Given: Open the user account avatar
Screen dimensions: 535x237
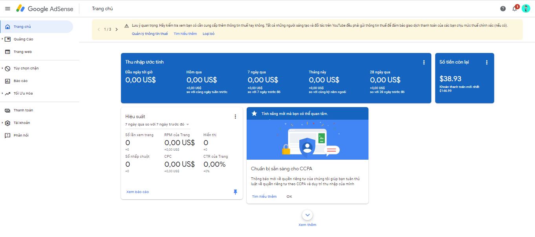Looking at the screenshot, I should pos(526,9).
